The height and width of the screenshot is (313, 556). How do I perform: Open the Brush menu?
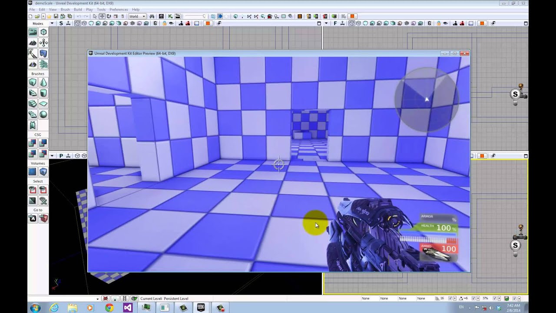tap(65, 10)
